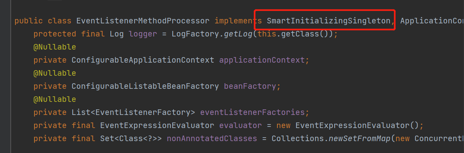Screen dimensions: 464x153
Task: Click the implements keyword
Action: coord(238,21)
